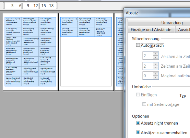
Task: Open the Umrandung tab
Action: click(172, 23)
